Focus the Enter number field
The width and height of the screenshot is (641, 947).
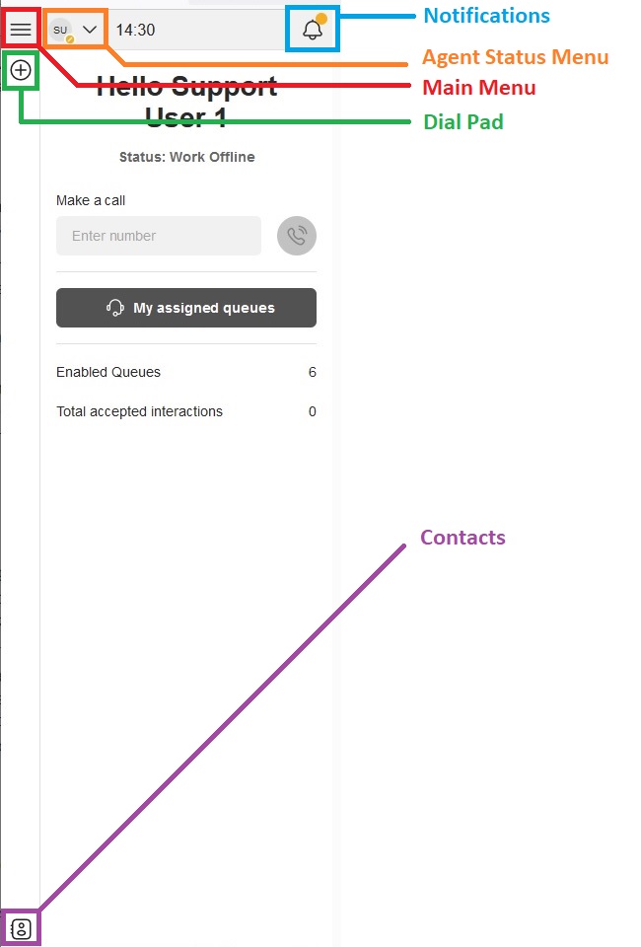[x=159, y=236]
